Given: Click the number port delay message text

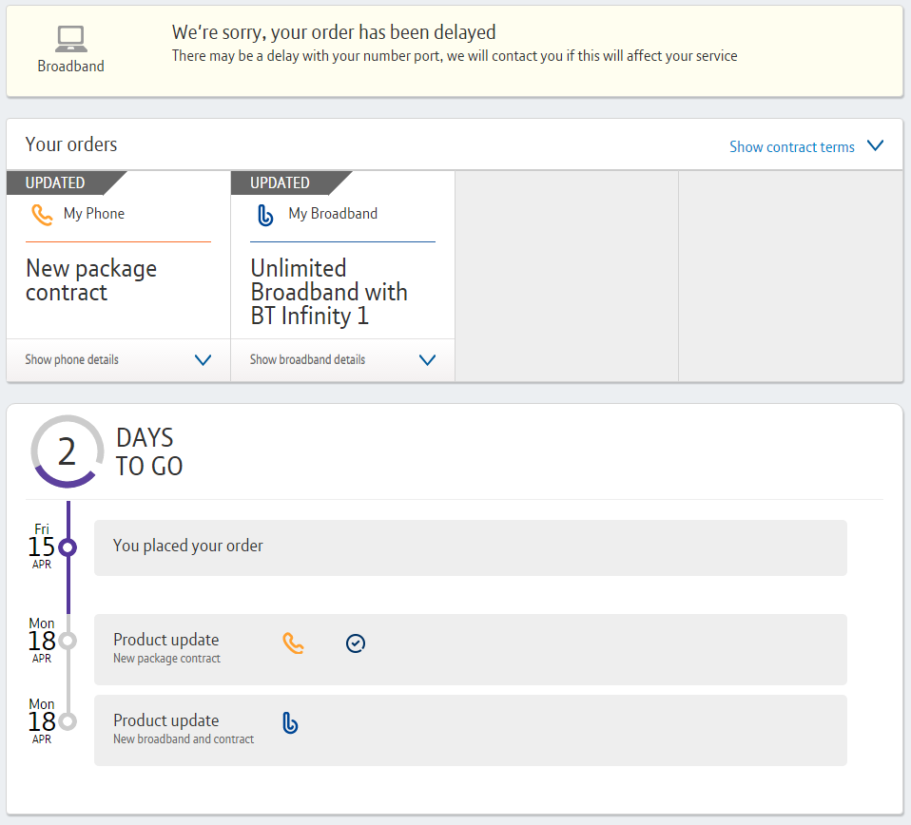Looking at the screenshot, I should point(455,56).
